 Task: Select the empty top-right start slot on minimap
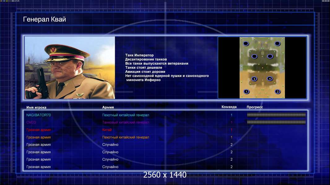pyautogui.click(x=277, y=43)
